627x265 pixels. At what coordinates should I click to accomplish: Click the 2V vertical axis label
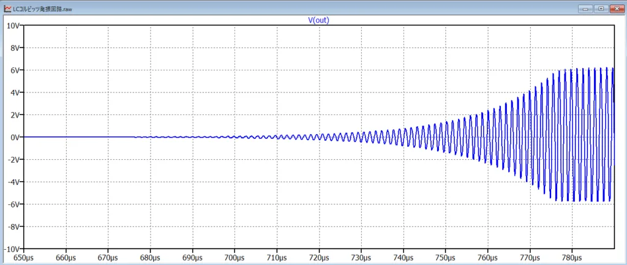point(14,115)
